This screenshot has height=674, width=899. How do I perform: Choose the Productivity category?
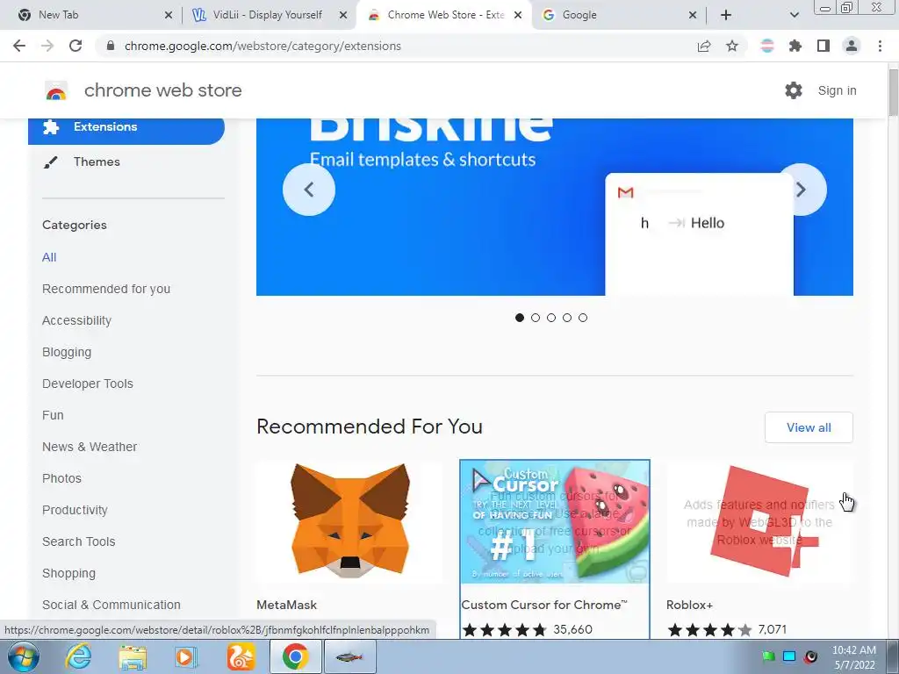[x=75, y=510]
